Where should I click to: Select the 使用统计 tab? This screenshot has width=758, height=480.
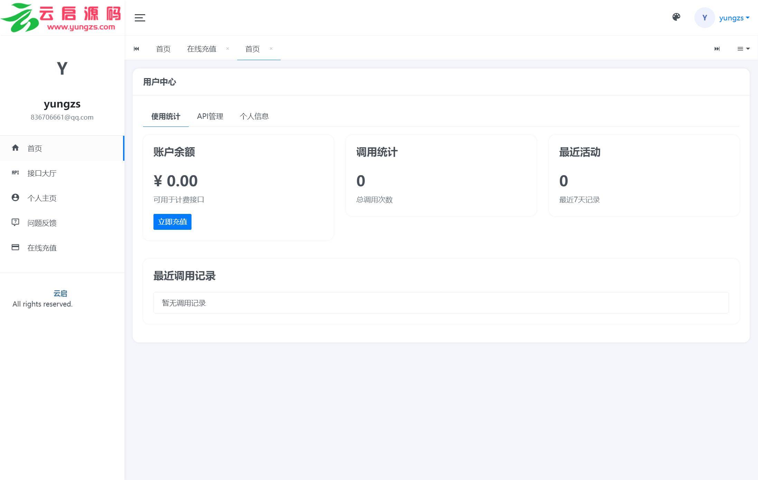[166, 116]
